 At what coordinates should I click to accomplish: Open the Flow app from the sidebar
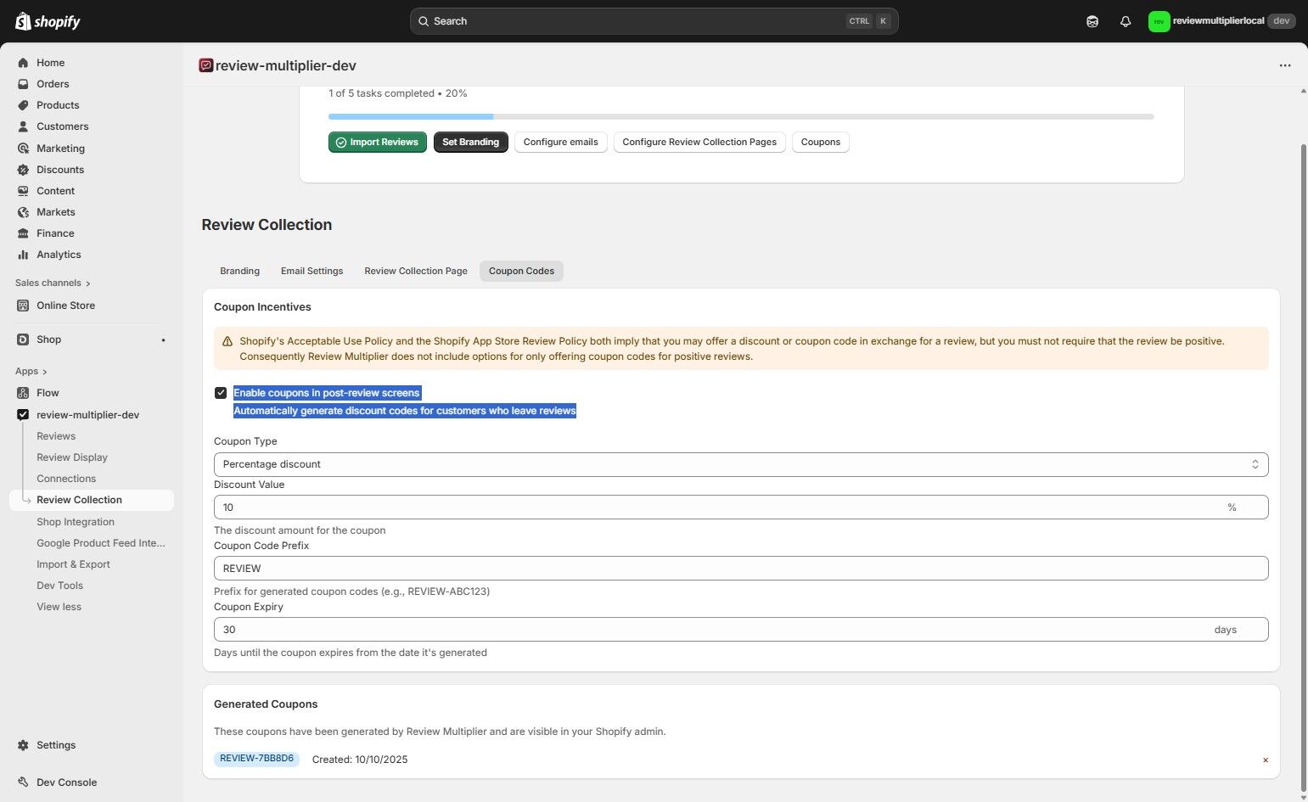tap(48, 392)
